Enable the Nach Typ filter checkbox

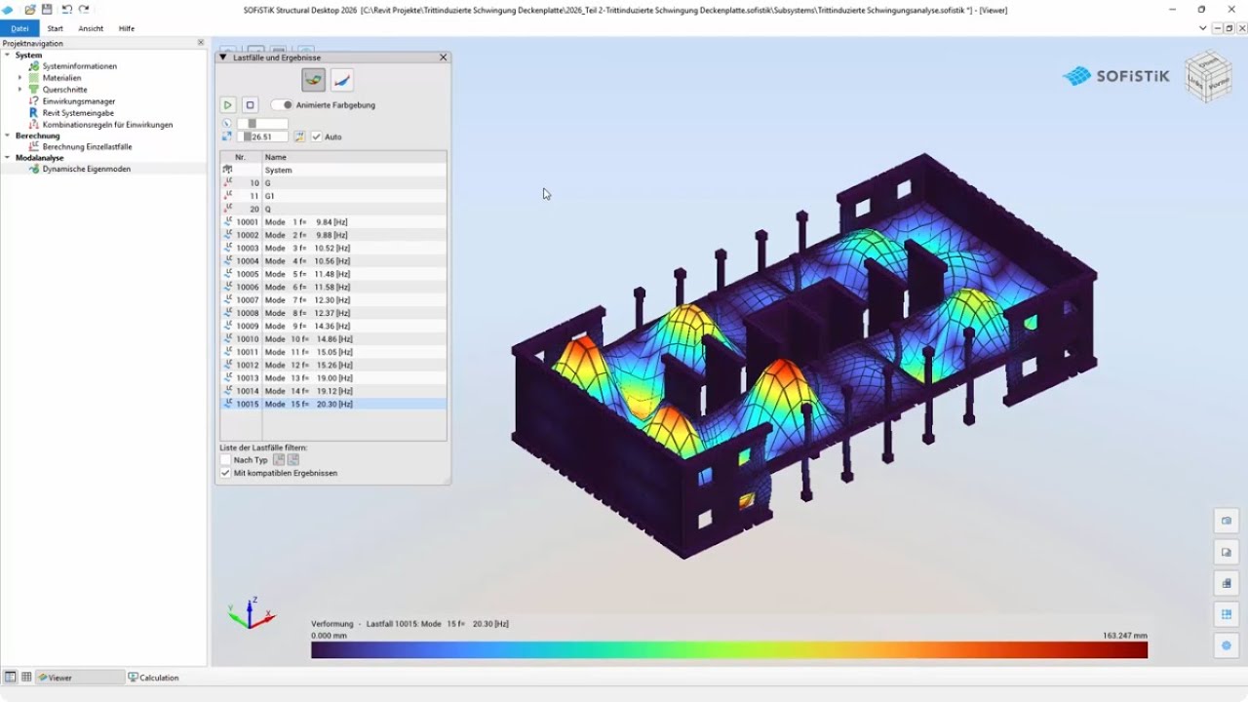click(x=226, y=460)
